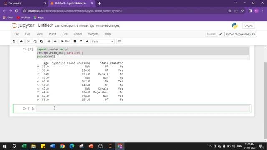The image size is (267, 150).
Task: Click the Logout button
Action: (249, 25)
